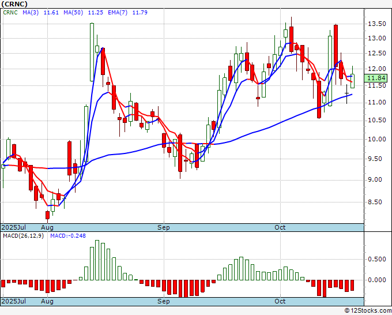
Task: Click the 0.000 MACD axis label
Action: pos(377,280)
